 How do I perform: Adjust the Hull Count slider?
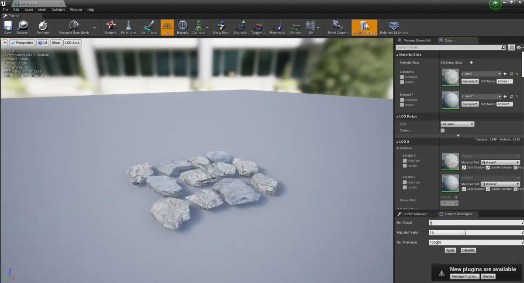pos(476,223)
